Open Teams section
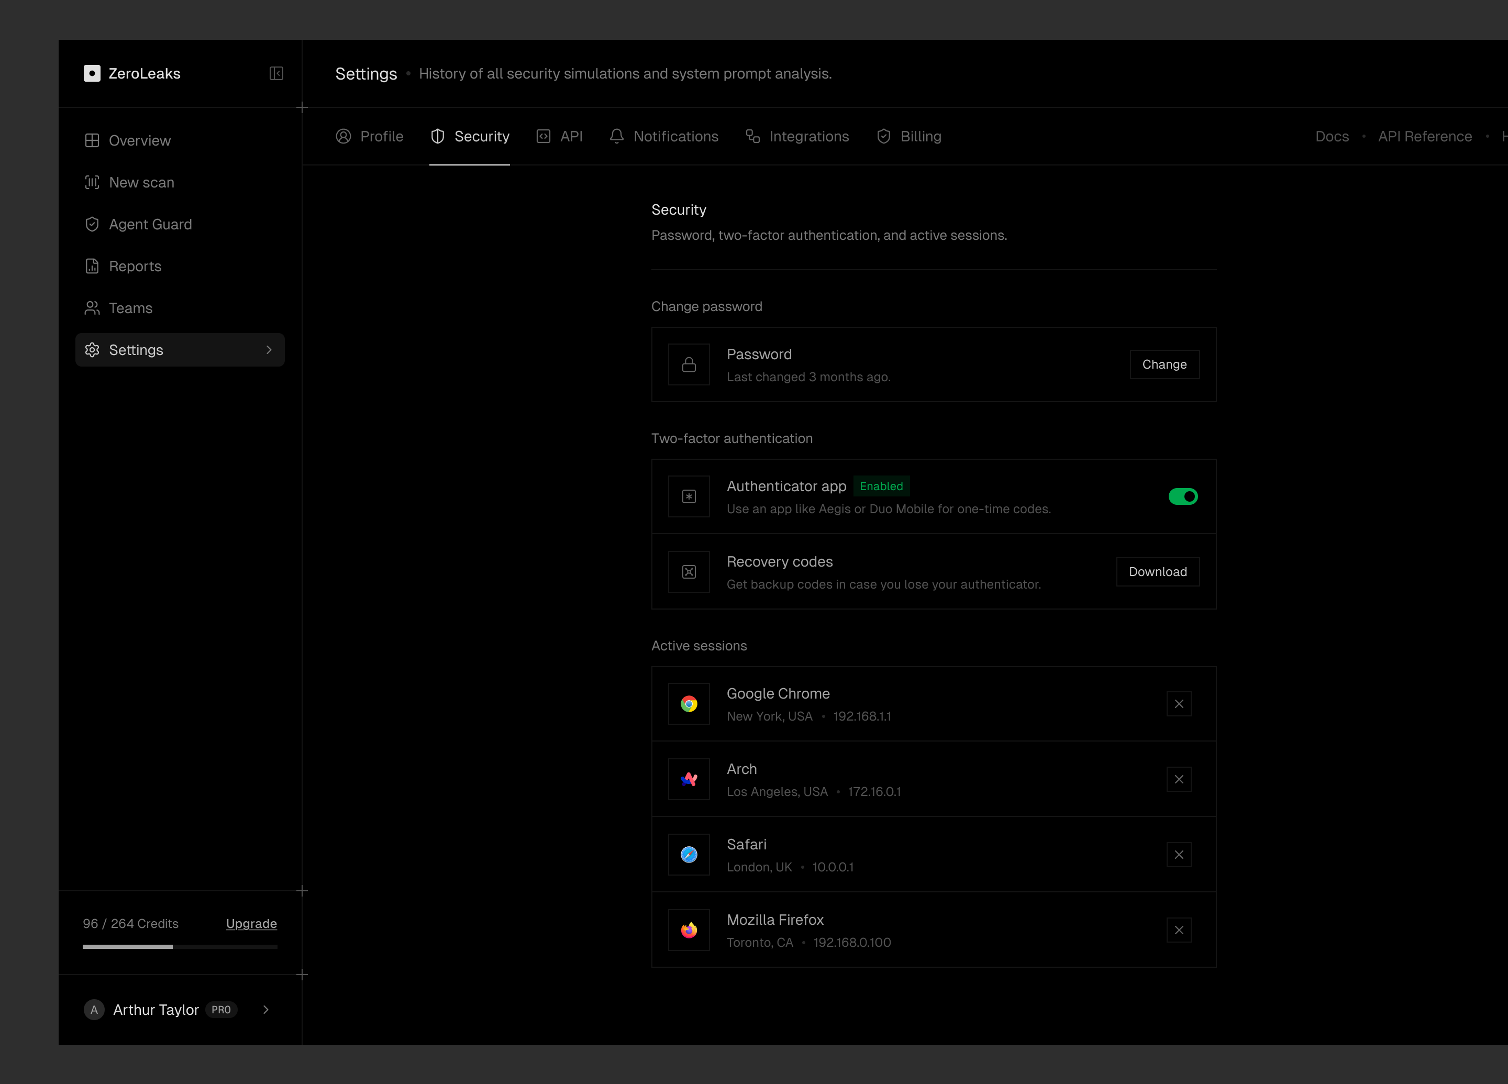 coord(180,308)
